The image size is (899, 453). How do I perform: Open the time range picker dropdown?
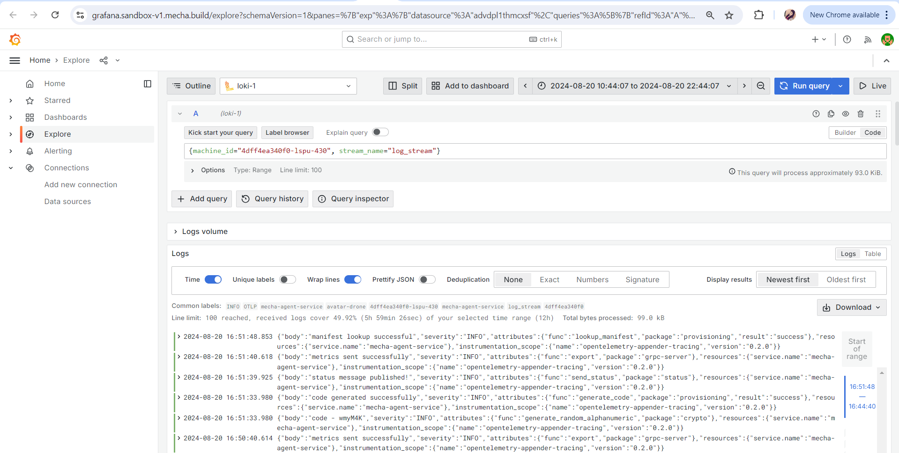[x=635, y=86]
